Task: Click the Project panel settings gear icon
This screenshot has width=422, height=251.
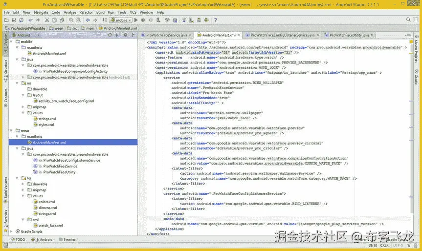Action: click(x=125, y=35)
